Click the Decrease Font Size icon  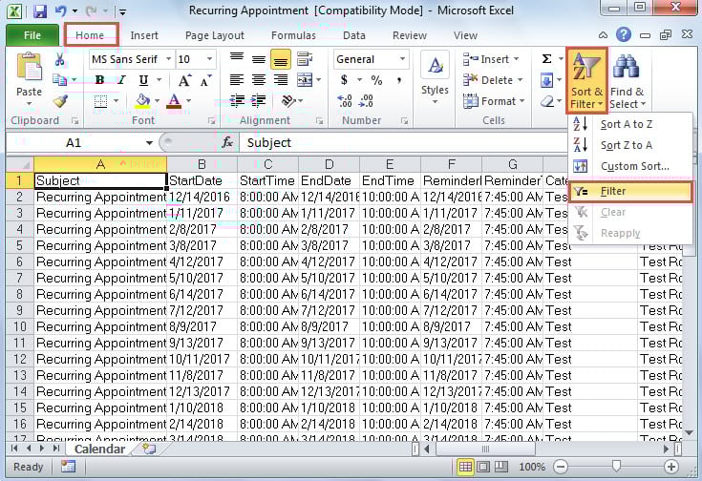click(205, 80)
